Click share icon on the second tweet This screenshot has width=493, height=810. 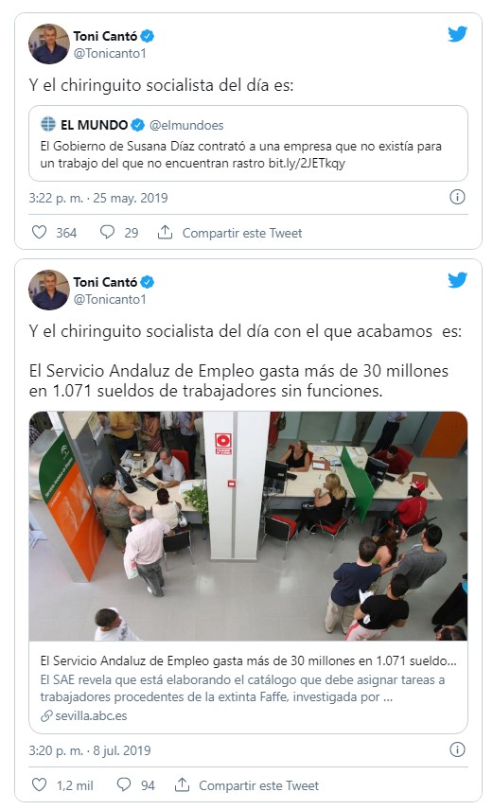(x=182, y=784)
